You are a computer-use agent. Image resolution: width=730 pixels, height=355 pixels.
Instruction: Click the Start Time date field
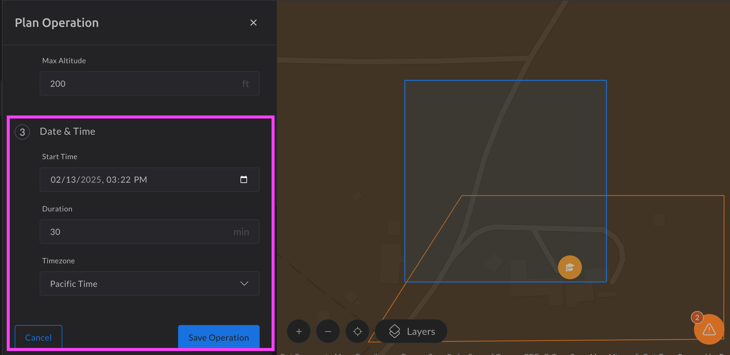click(x=150, y=180)
